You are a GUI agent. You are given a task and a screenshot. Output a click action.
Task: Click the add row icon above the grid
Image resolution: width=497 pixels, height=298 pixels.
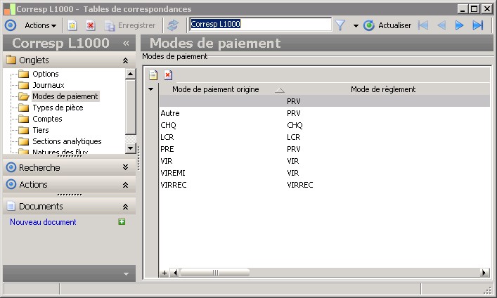153,75
